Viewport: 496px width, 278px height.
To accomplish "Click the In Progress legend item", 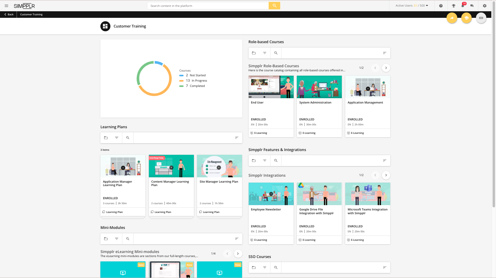I will [193, 81].
